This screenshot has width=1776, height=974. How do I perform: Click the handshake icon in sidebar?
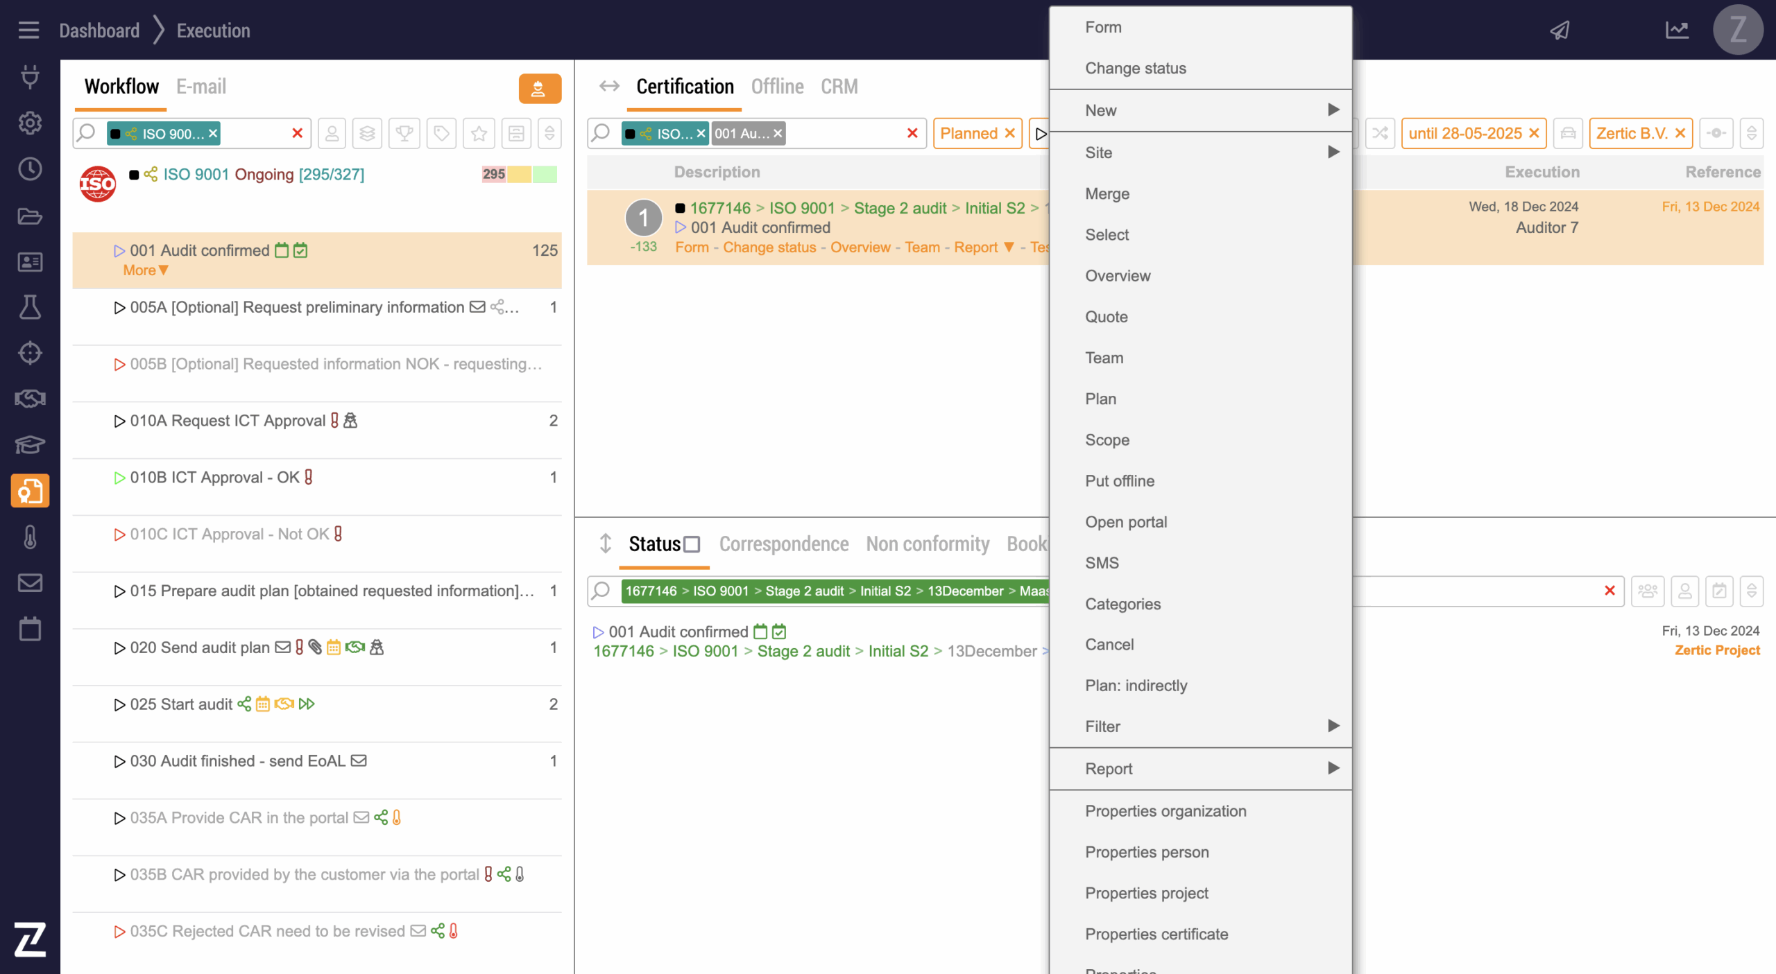[x=30, y=399]
